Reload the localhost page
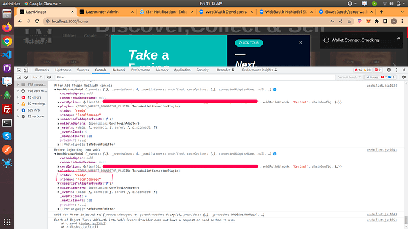 [37, 21]
